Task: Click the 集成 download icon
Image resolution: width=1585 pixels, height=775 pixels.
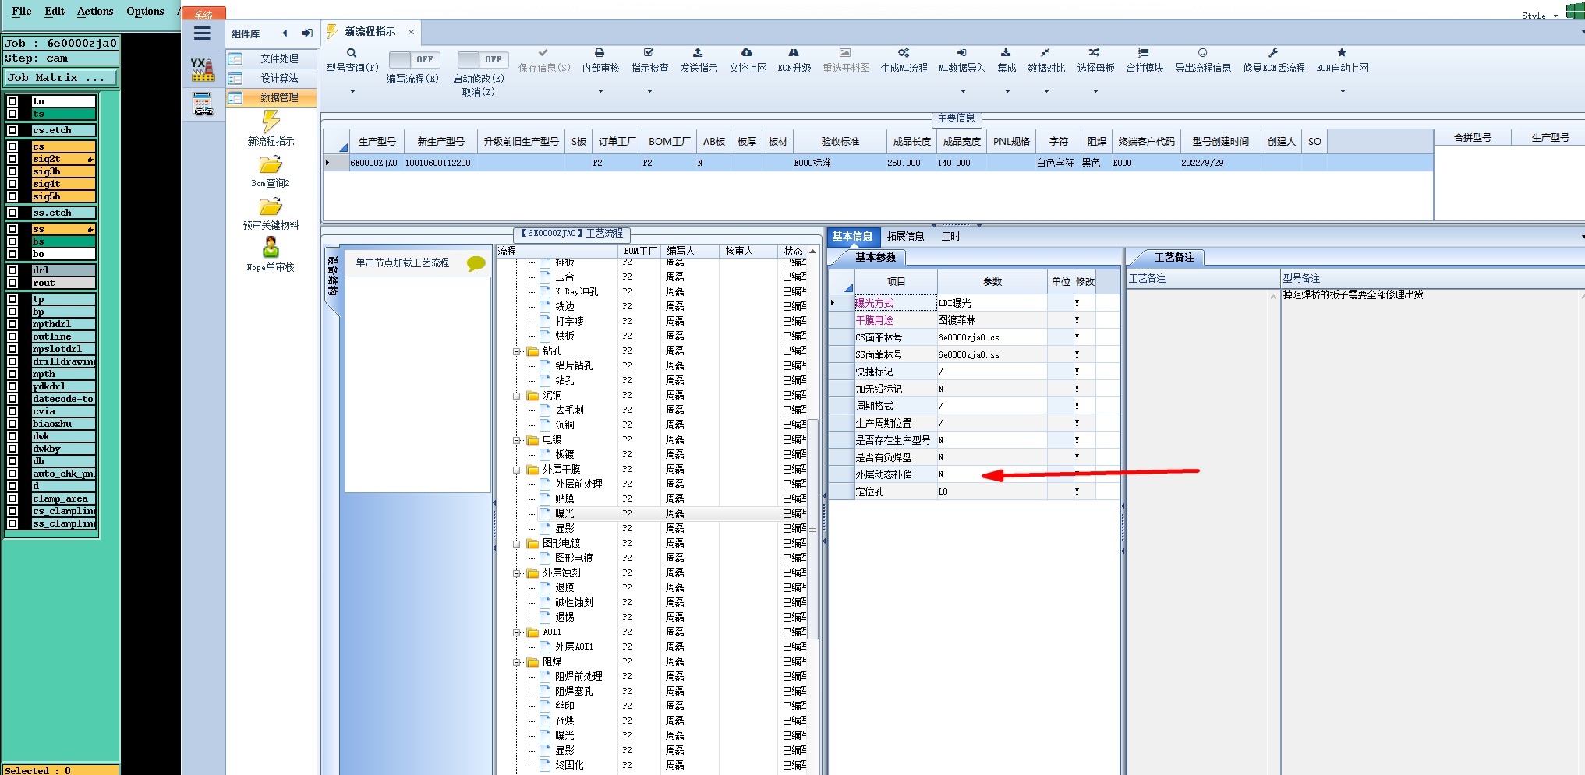Action: [x=1006, y=53]
